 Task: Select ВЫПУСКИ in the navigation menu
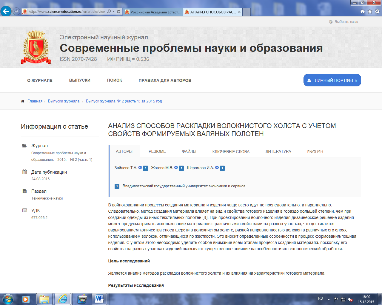coord(80,80)
